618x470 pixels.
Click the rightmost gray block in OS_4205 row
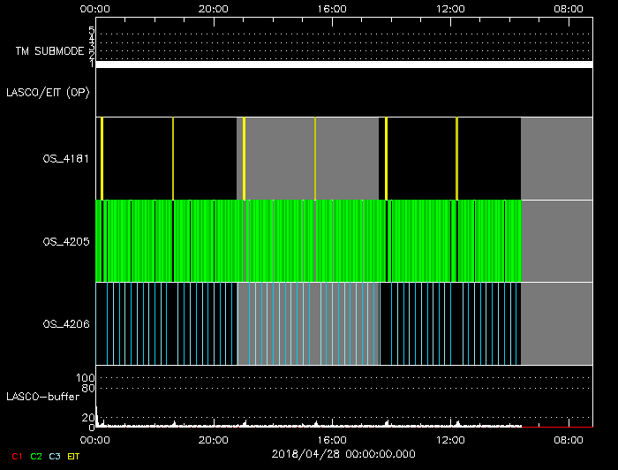[x=557, y=241]
